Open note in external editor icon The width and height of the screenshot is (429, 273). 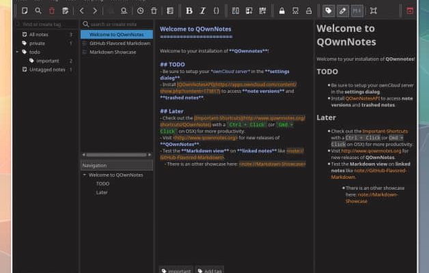[x=65, y=11]
